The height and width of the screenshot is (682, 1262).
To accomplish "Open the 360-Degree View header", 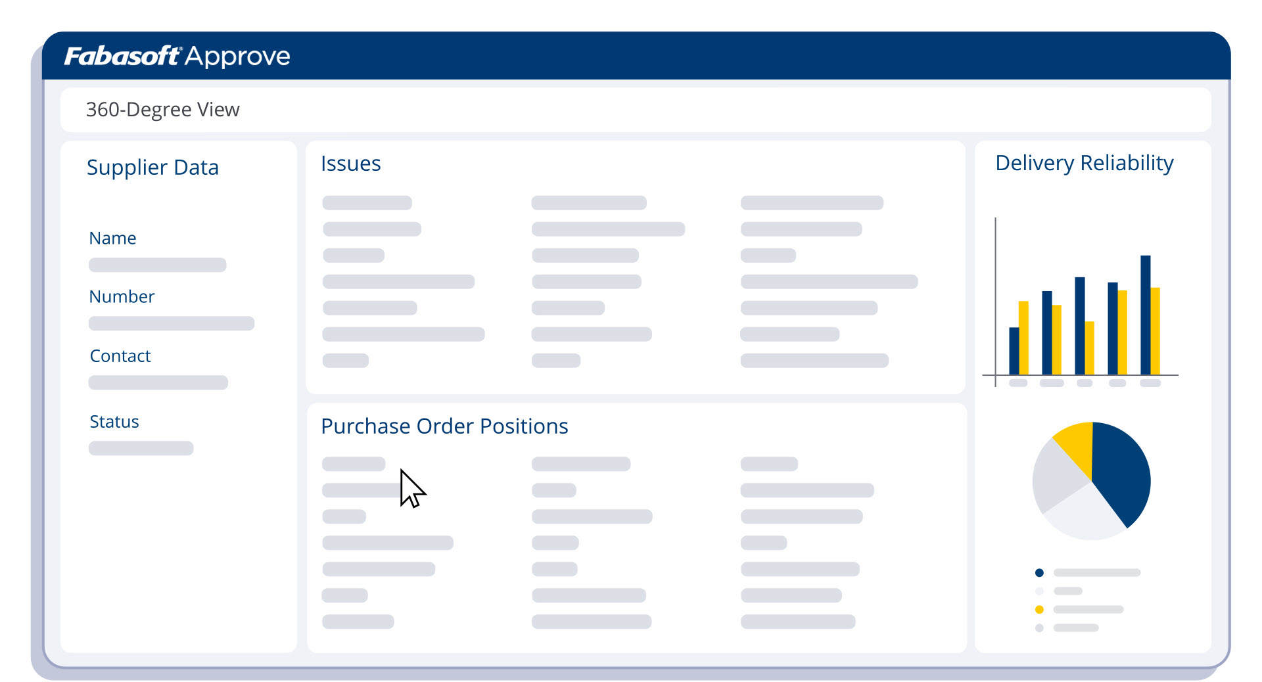I will pyautogui.click(x=163, y=109).
